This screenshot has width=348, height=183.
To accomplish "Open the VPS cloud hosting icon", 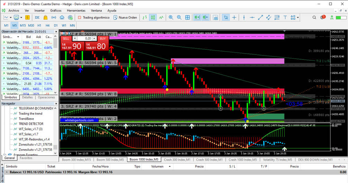I will (x=62, y=17).
